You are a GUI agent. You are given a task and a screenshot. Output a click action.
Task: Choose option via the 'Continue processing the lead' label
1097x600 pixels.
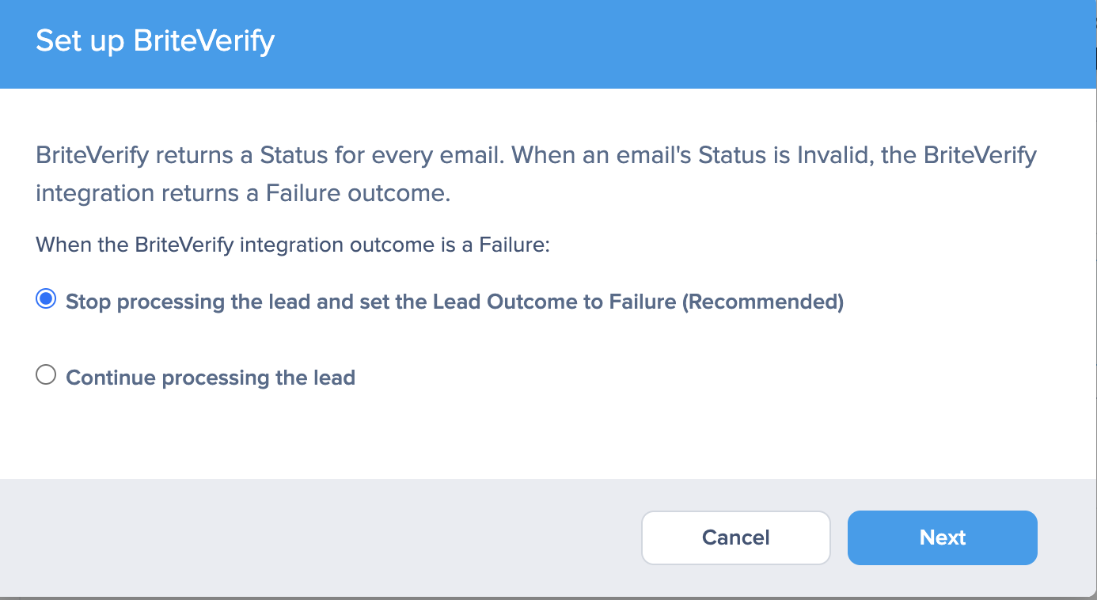click(x=211, y=378)
